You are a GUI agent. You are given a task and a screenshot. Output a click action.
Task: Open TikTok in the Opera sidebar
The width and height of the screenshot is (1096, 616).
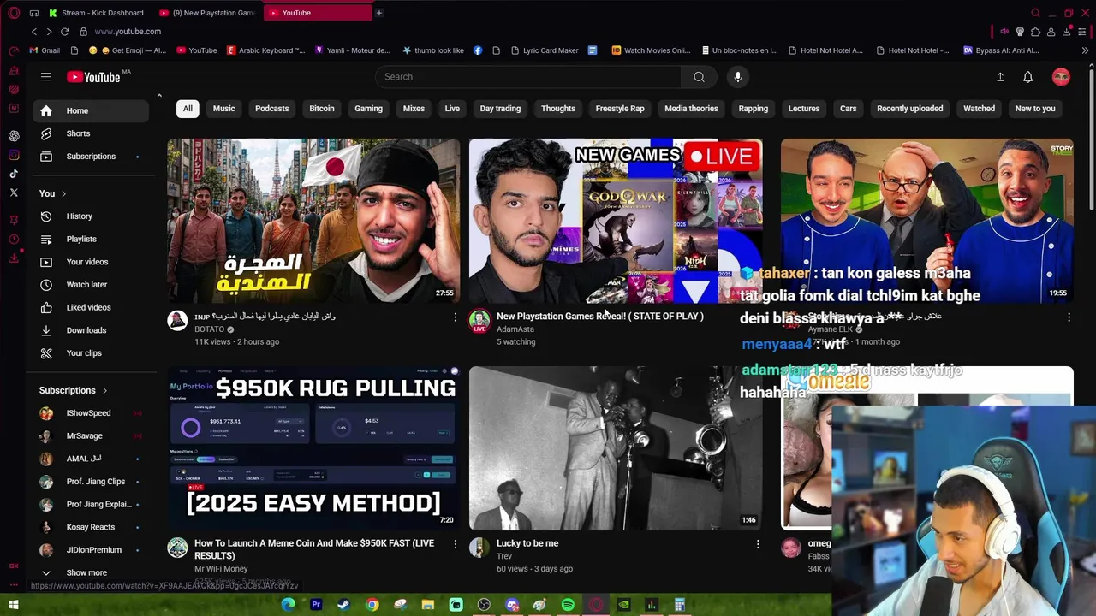[14, 174]
